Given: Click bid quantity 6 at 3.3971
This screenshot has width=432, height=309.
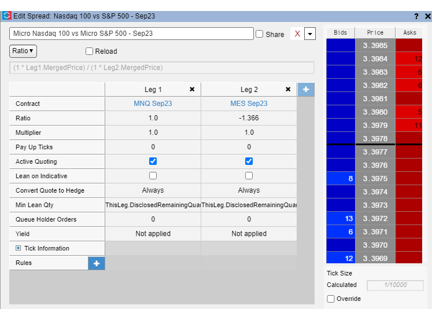Looking at the screenshot, I should coord(341,232).
